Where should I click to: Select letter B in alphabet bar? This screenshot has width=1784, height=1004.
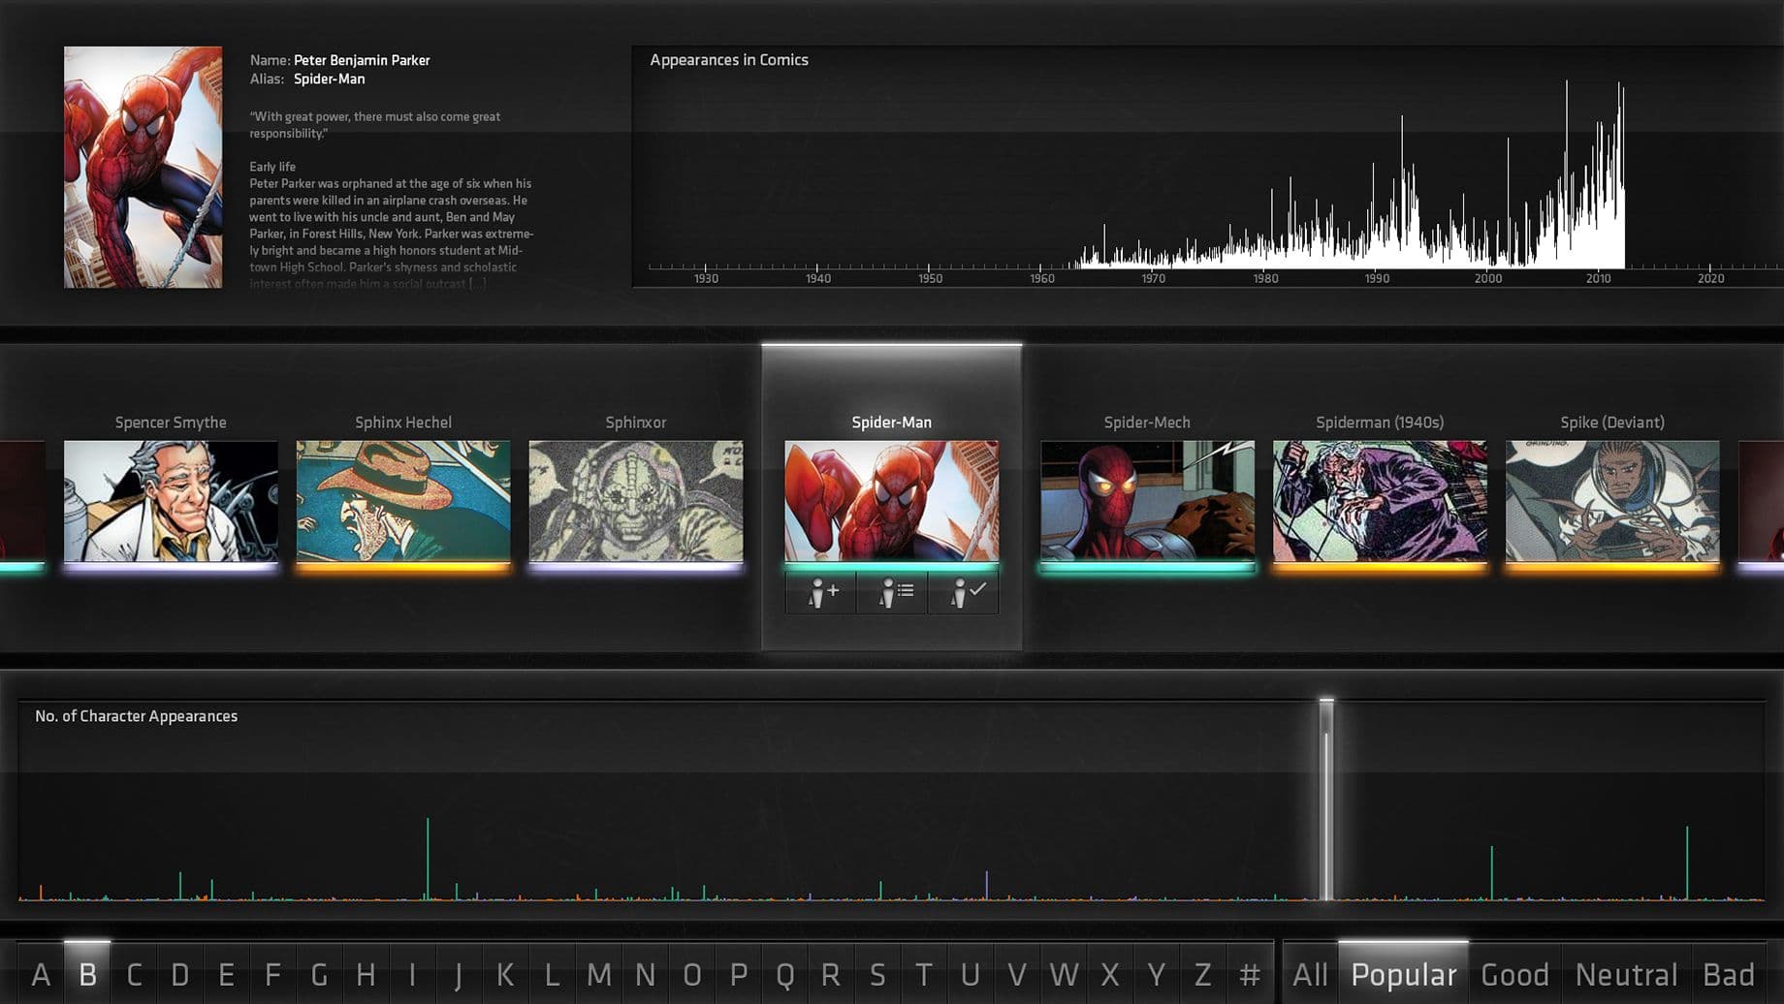(87, 974)
